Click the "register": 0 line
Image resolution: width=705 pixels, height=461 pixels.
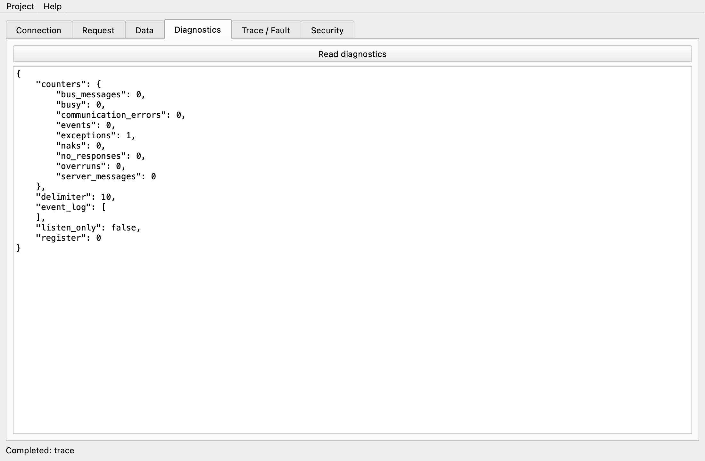point(68,238)
